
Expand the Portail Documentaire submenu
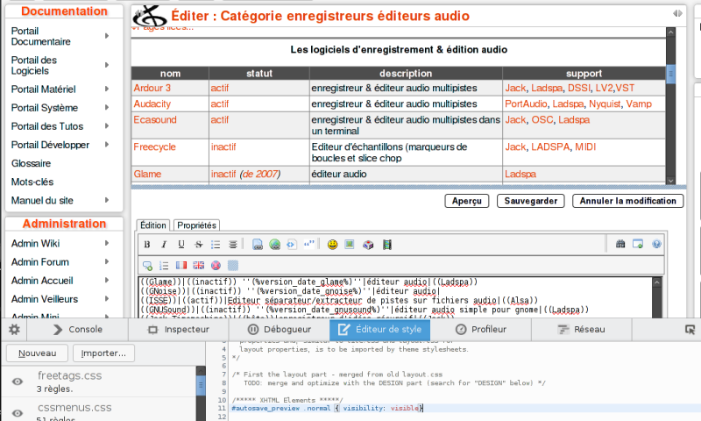[107, 36]
